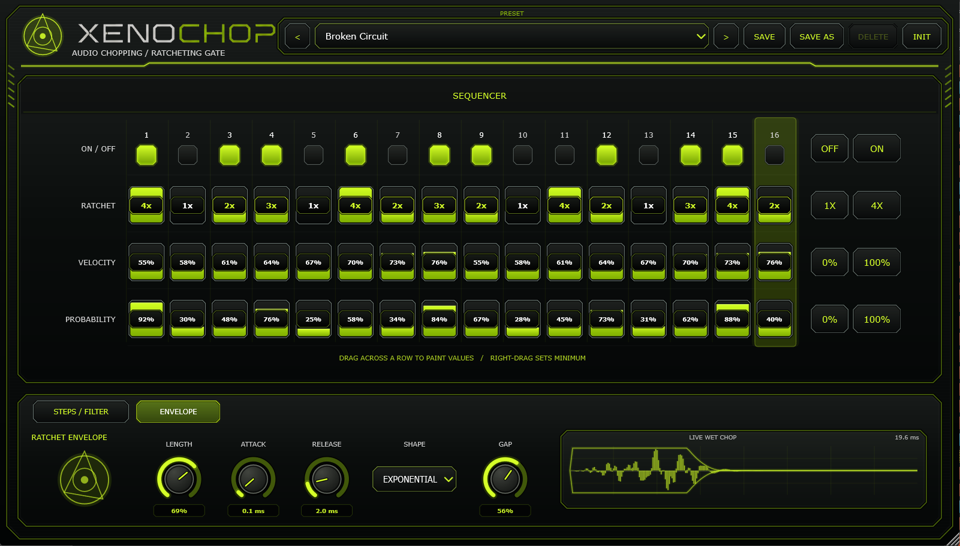Select the Envelope tab

178,411
